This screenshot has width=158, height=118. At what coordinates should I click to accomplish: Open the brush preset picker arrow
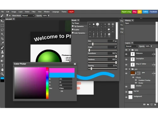[10, 16]
